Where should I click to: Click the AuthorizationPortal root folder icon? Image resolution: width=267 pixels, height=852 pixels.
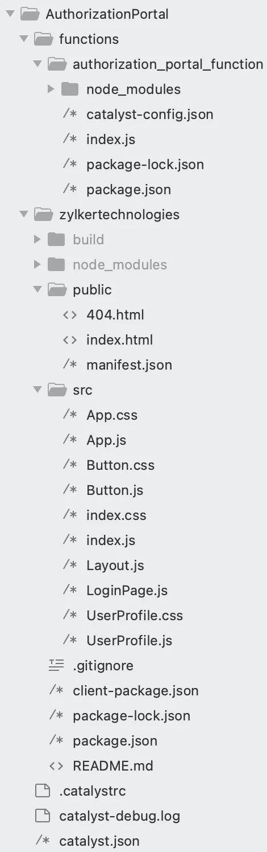[30, 14]
